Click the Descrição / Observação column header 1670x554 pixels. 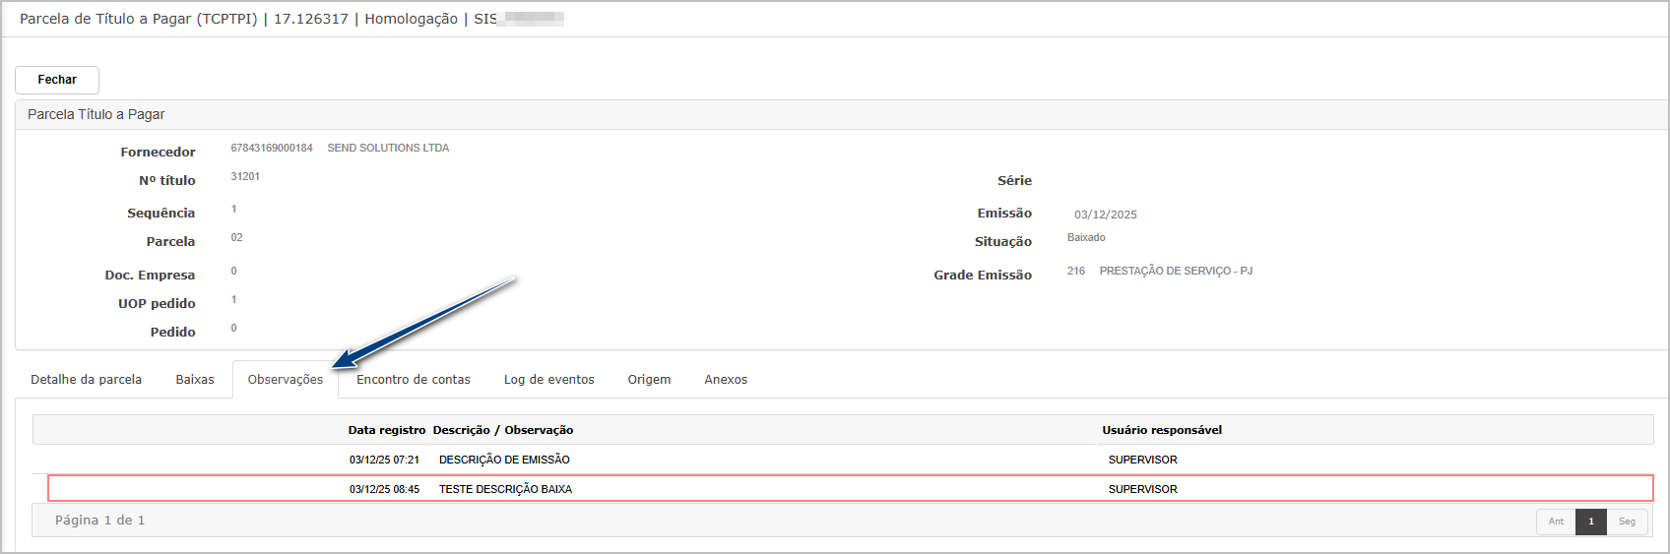(503, 430)
